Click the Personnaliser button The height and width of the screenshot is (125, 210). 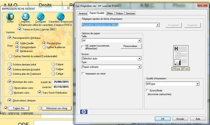pos(131,46)
